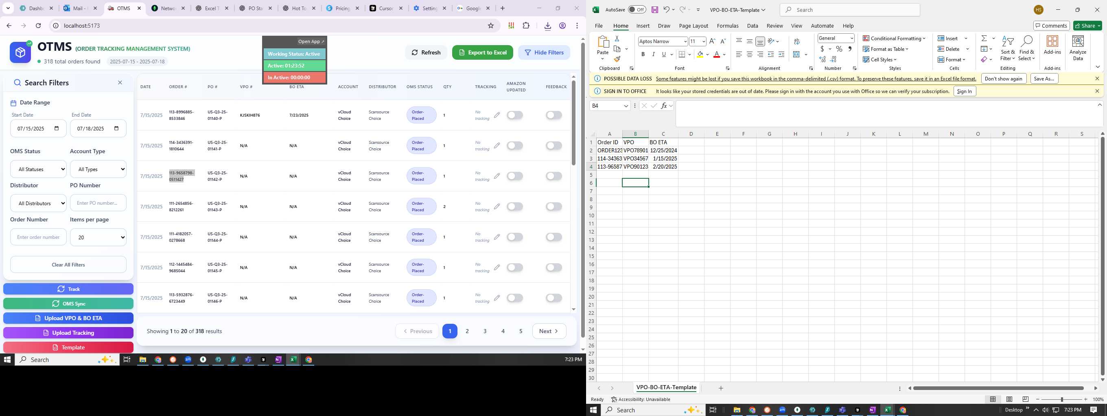Select the Format Painter brush icon
The width and height of the screenshot is (1107, 416).
[x=617, y=59]
